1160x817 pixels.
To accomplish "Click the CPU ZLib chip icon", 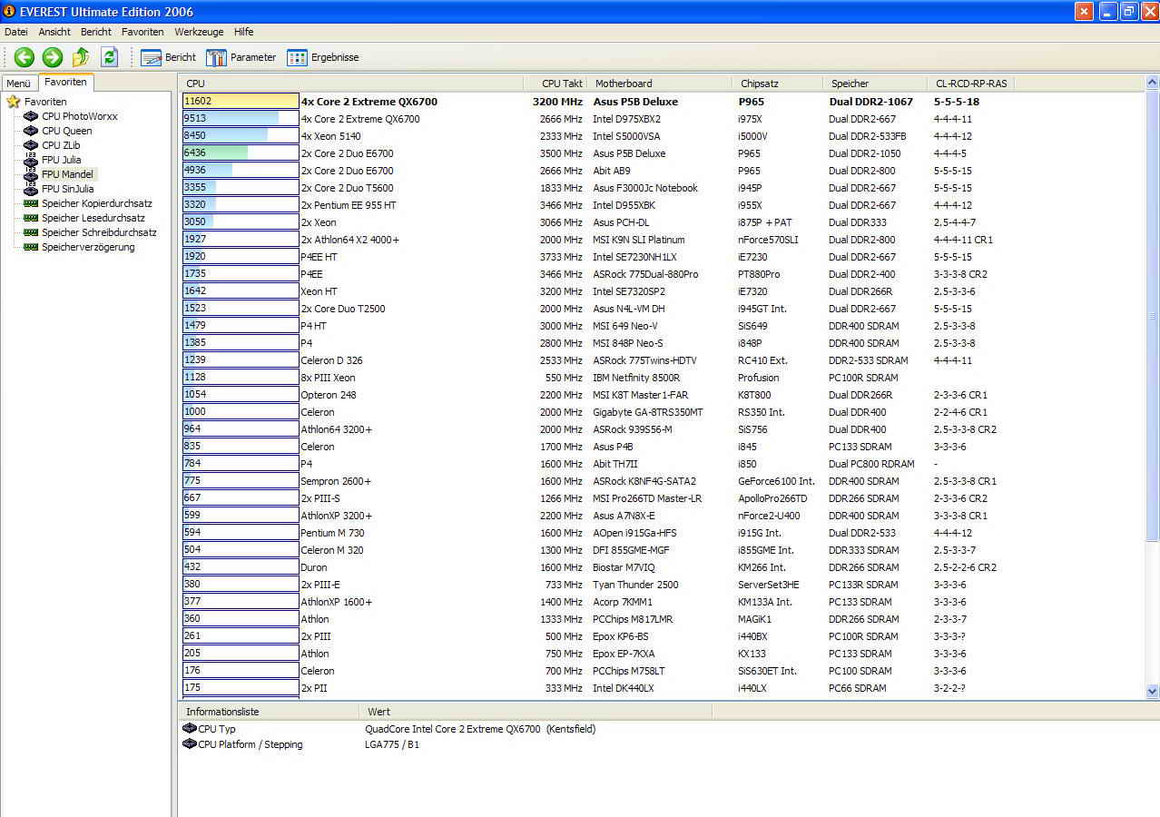I will tap(31, 145).
